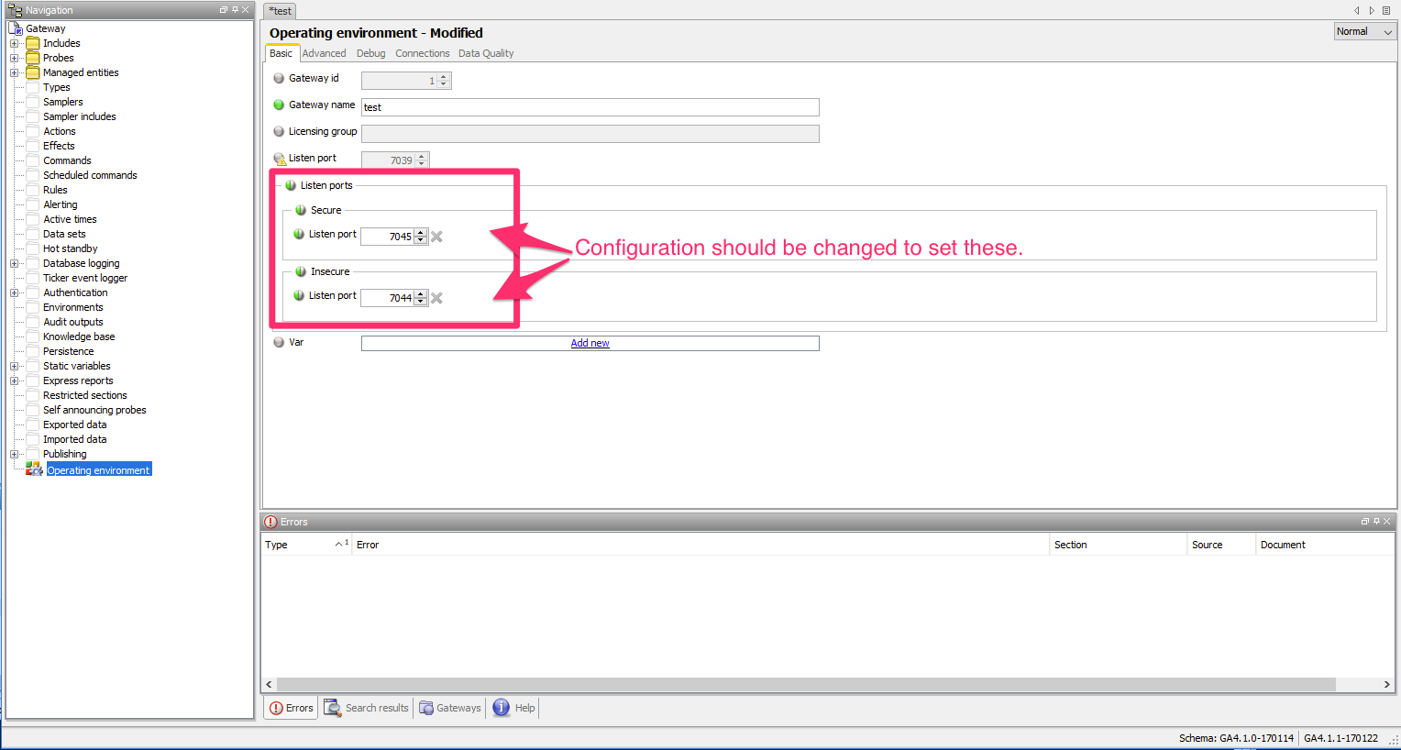The width and height of the screenshot is (1401, 750).
Task: Select Rules in the navigation tree
Action: click(55, 190)
